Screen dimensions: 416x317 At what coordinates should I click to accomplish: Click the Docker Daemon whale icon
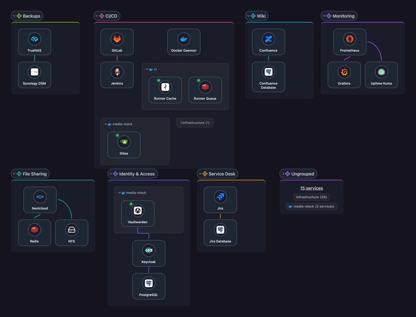tap(184, 39)
